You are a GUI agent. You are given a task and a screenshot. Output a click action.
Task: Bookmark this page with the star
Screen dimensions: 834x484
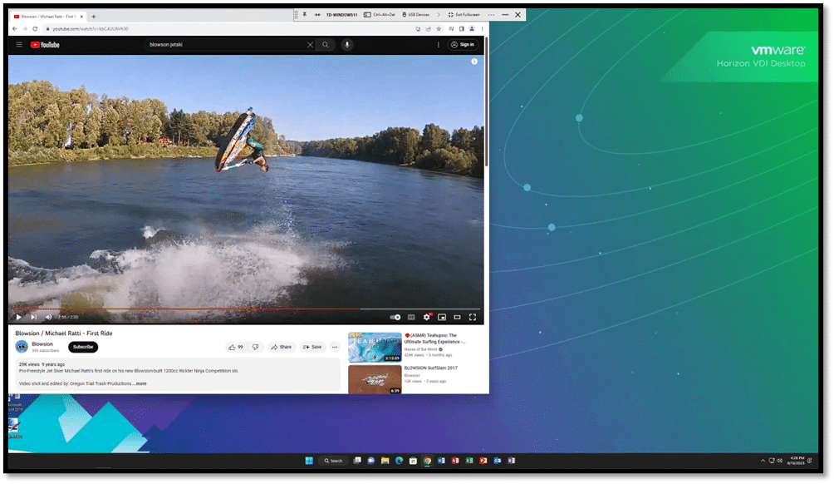point(439,29)
